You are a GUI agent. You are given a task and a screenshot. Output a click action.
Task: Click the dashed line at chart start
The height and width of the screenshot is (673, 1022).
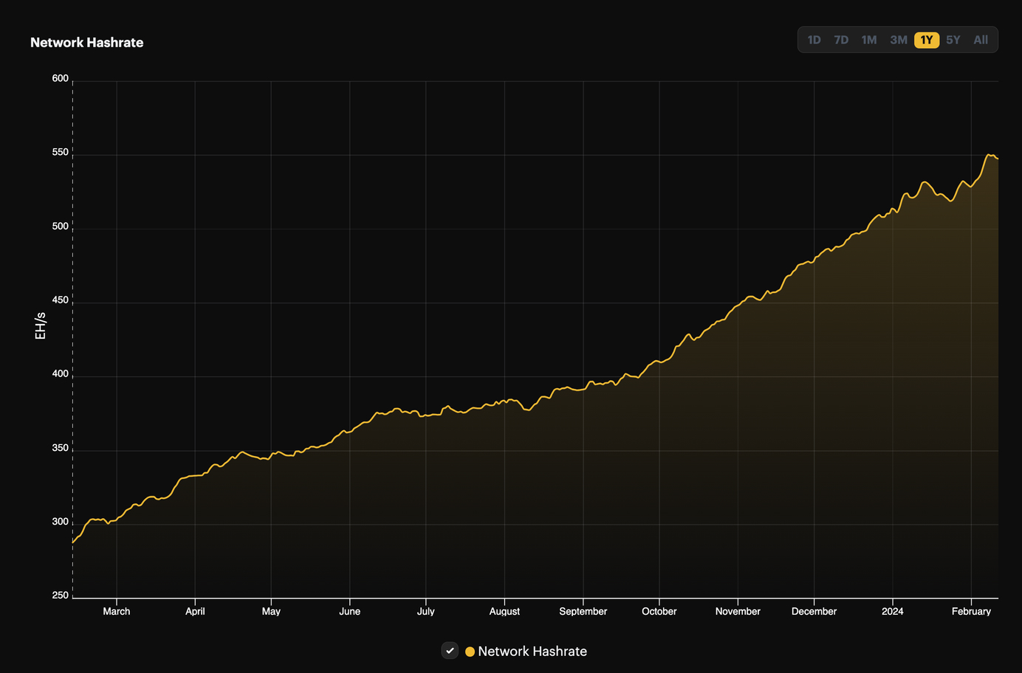[72, 332]
